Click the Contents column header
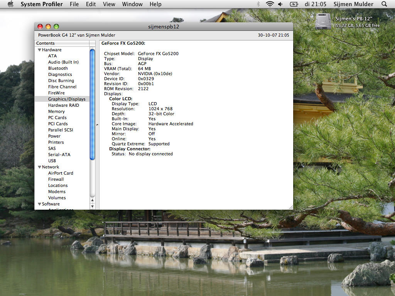The width and height of the screenshot is (395, 296). [x=62, y=43]
